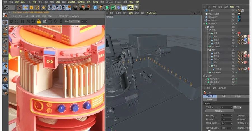252x131 pixels.
Task: Click Render View clapperboard icon
Action: tap(76, 8)
